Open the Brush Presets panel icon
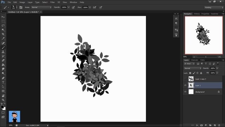The image size is (225, 127). click(176, 30)
